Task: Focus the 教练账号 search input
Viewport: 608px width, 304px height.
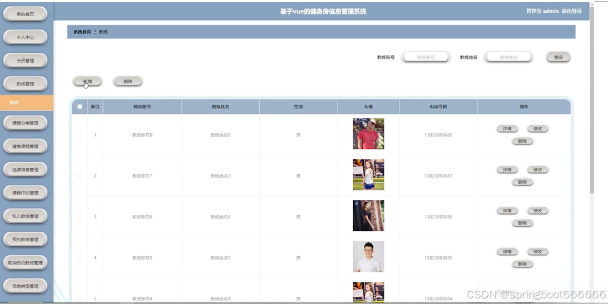Action: coord(426,57)
